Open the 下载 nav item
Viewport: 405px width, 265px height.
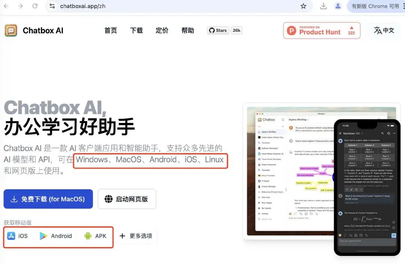point(136,30)
